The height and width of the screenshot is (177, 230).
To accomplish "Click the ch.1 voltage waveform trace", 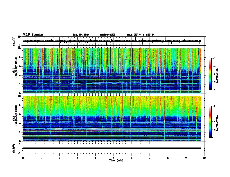I will 112,41.
